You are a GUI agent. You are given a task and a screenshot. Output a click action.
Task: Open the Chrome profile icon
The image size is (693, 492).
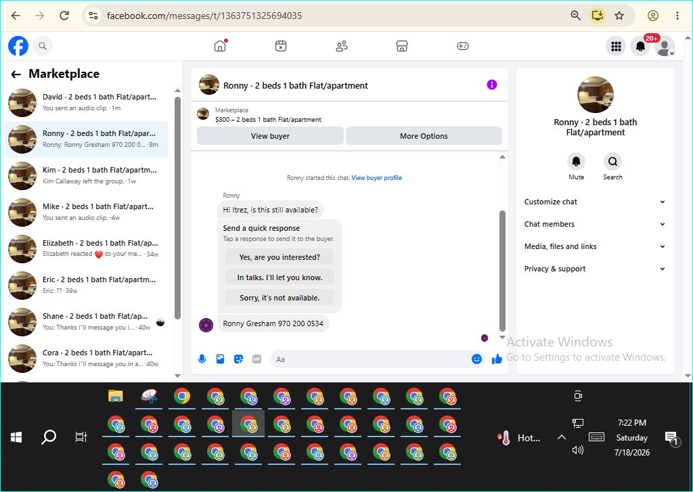653,16
